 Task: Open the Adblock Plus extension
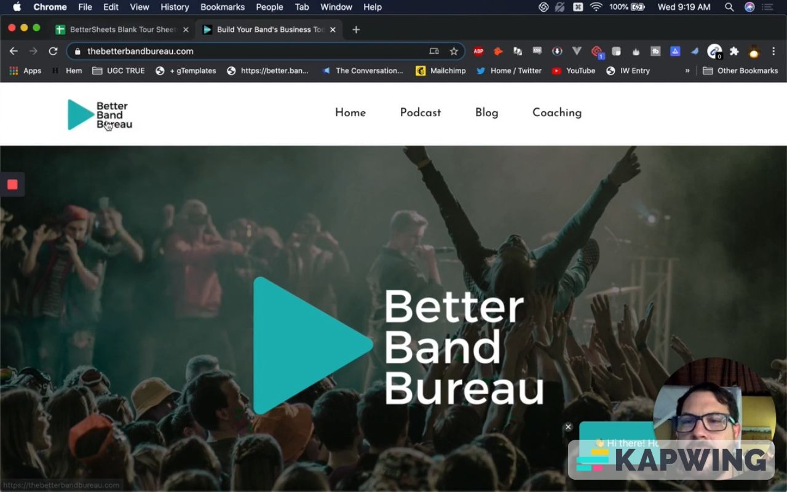[478, 52]
